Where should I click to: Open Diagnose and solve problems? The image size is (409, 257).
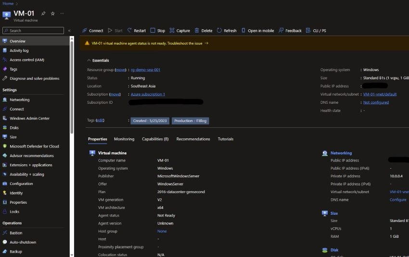pos(35,78)
